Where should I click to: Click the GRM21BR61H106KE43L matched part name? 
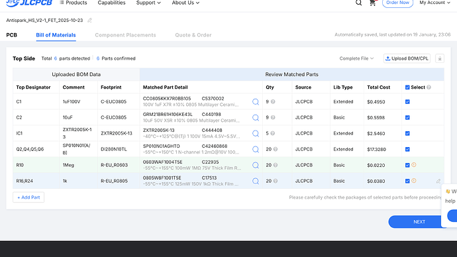(168, 114)
